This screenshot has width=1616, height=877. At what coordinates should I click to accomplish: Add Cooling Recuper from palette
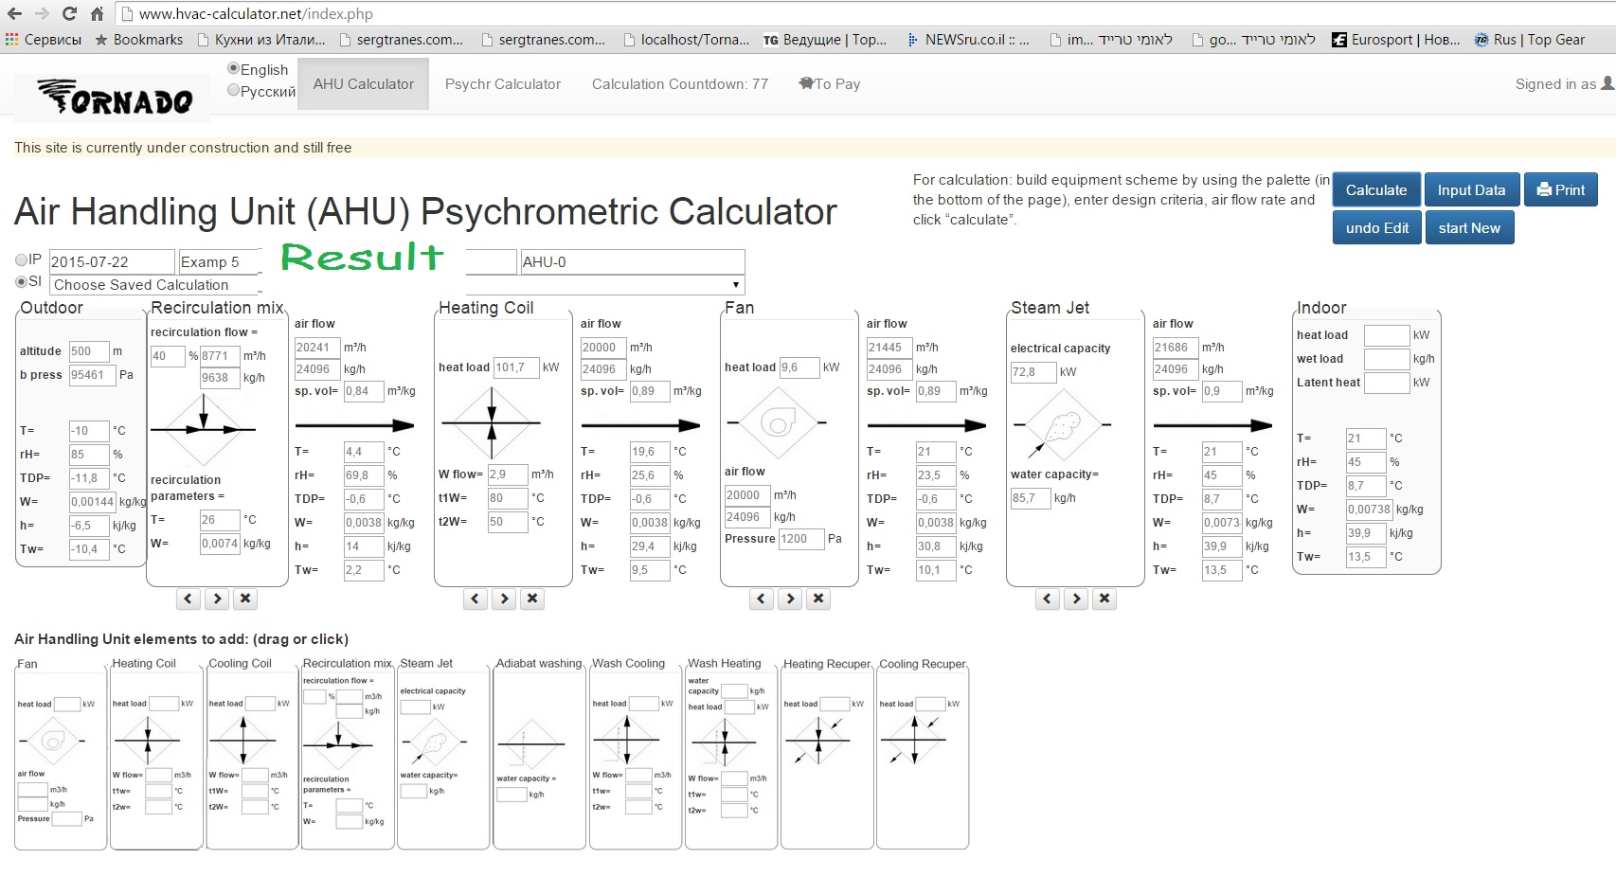[x=923, y=753]
